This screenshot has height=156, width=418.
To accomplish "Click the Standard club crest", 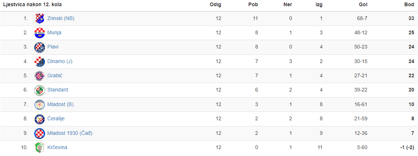I will pos(39,90).
